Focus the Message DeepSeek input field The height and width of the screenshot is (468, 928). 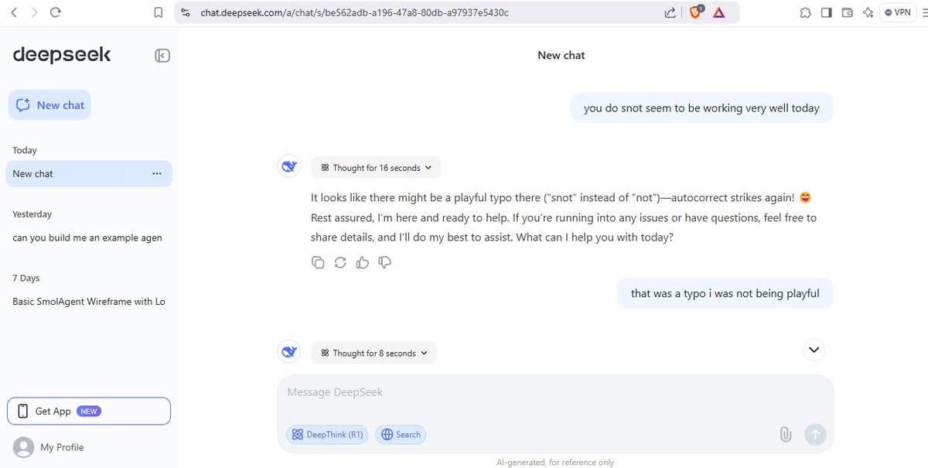(555, 393)
